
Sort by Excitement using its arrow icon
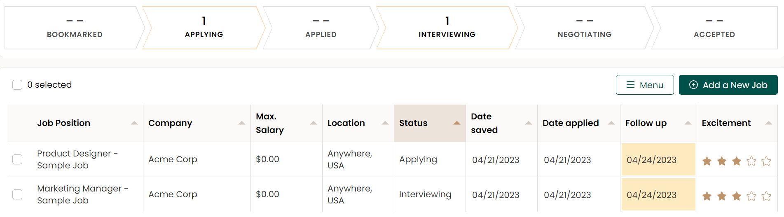point(768,123)
